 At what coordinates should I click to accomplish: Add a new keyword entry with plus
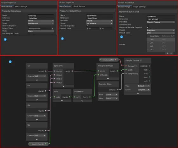(168, 53)
